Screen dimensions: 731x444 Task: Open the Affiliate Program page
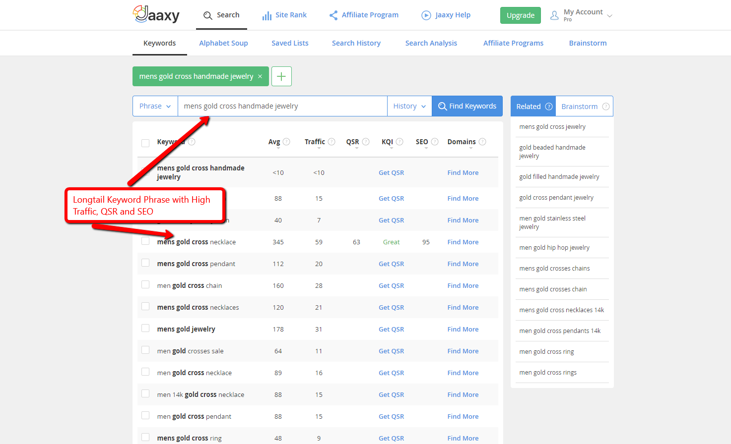click(364, 15)
